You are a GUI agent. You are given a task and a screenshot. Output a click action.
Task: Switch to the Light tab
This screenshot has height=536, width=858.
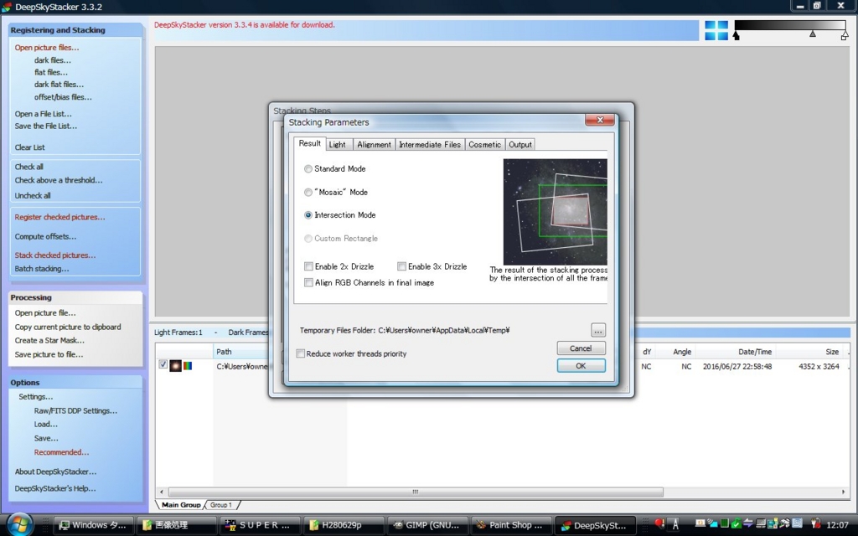click(337, 144)
